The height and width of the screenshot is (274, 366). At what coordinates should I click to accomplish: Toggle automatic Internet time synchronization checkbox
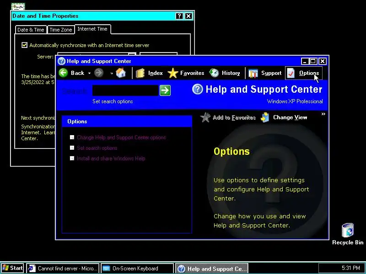click(24, 45)
